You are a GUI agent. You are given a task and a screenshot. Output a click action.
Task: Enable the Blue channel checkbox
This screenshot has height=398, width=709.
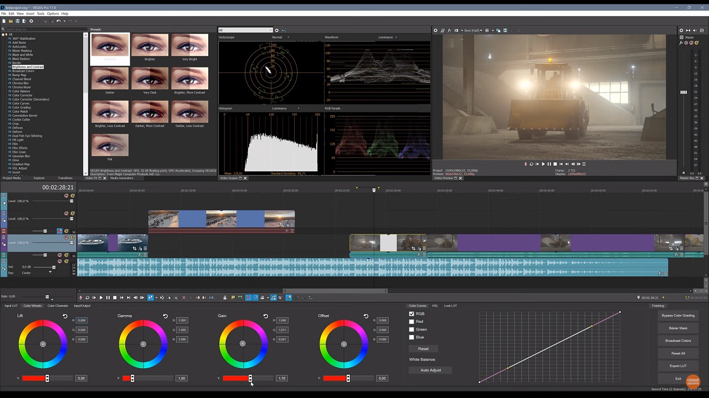412,337
